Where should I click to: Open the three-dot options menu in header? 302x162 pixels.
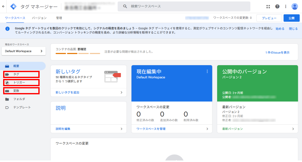pos(286,6)
